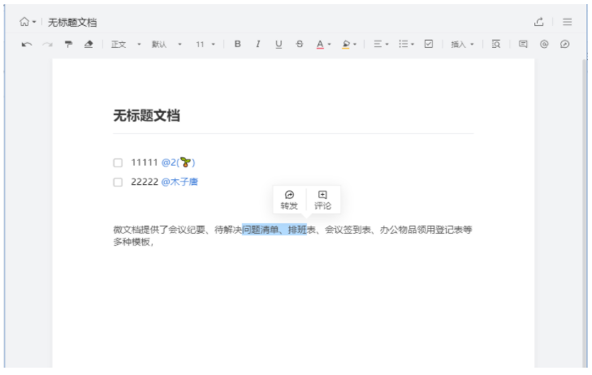Select the format painter tool
Image resolution: width=592 pixels, height=375 pixels.
(x=68, y=44)
